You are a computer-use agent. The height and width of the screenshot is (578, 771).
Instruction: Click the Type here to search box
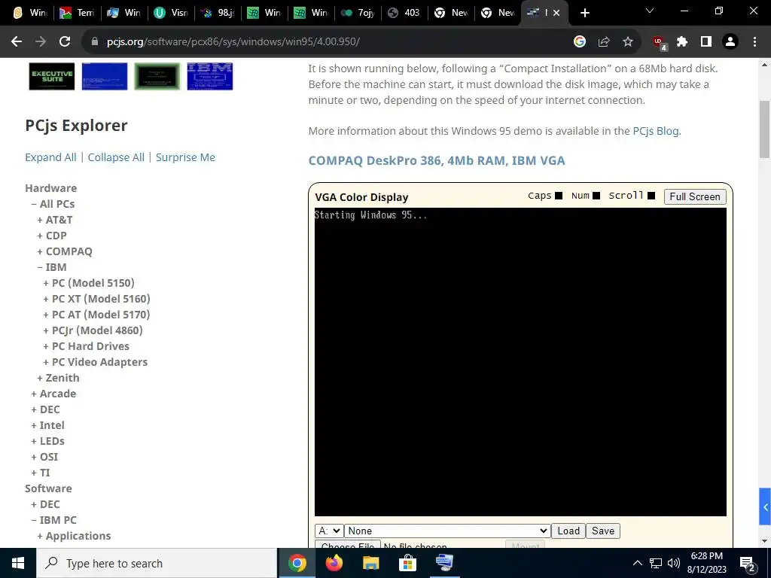157,563
